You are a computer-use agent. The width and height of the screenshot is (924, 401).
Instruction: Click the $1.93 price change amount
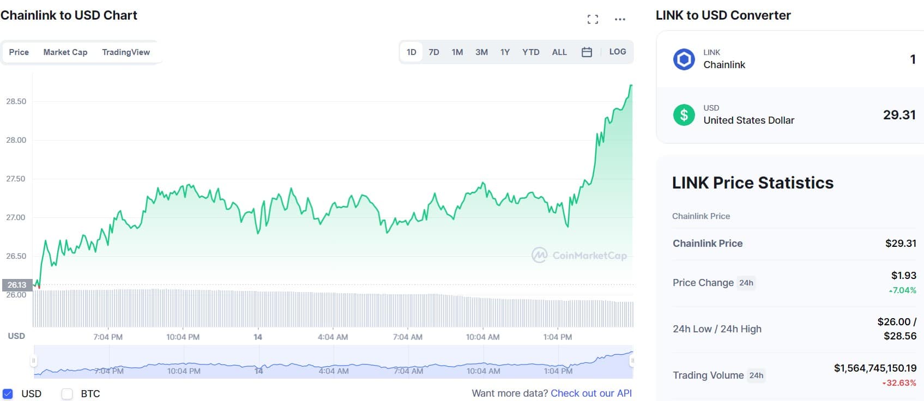click(904, 276)
